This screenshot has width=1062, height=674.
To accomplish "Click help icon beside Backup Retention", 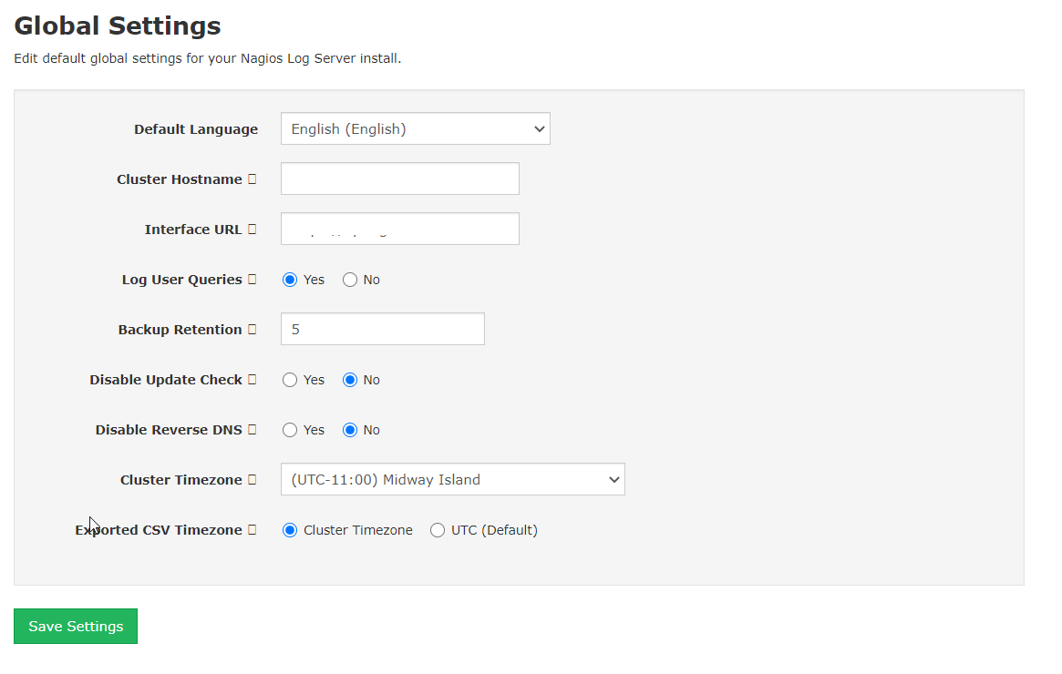I will pos(253,330).
